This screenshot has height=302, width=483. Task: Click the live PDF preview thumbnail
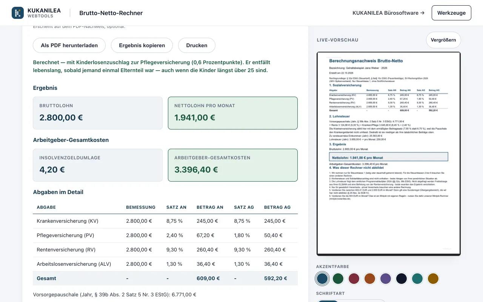[389, 154]
